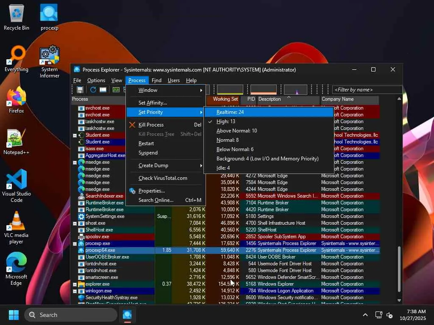The height and width of the screenshot is (325, 434).
Task: Click the Save toolbar icon
Action: click(x=80, y=90)
